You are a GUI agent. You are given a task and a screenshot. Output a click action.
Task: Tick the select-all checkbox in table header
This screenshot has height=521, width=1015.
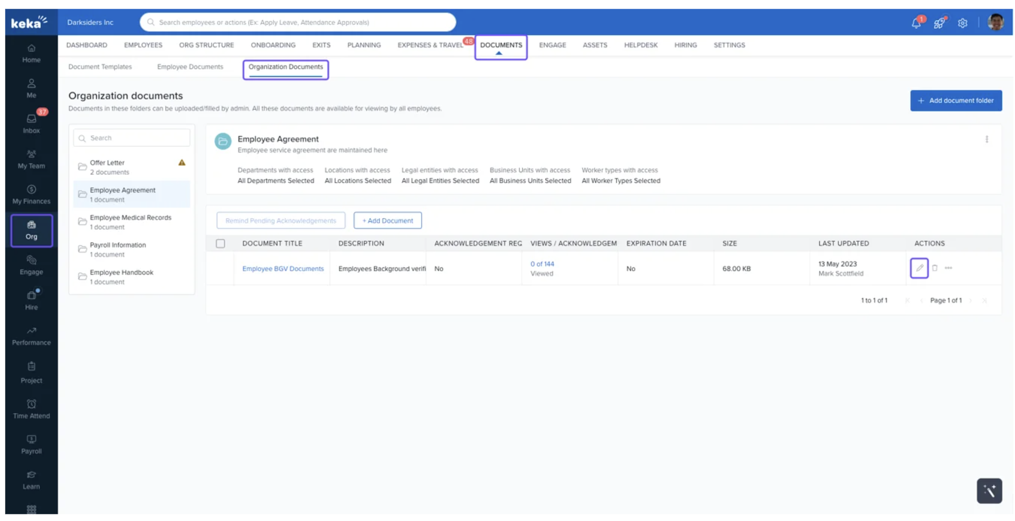(x=220, y=243)
